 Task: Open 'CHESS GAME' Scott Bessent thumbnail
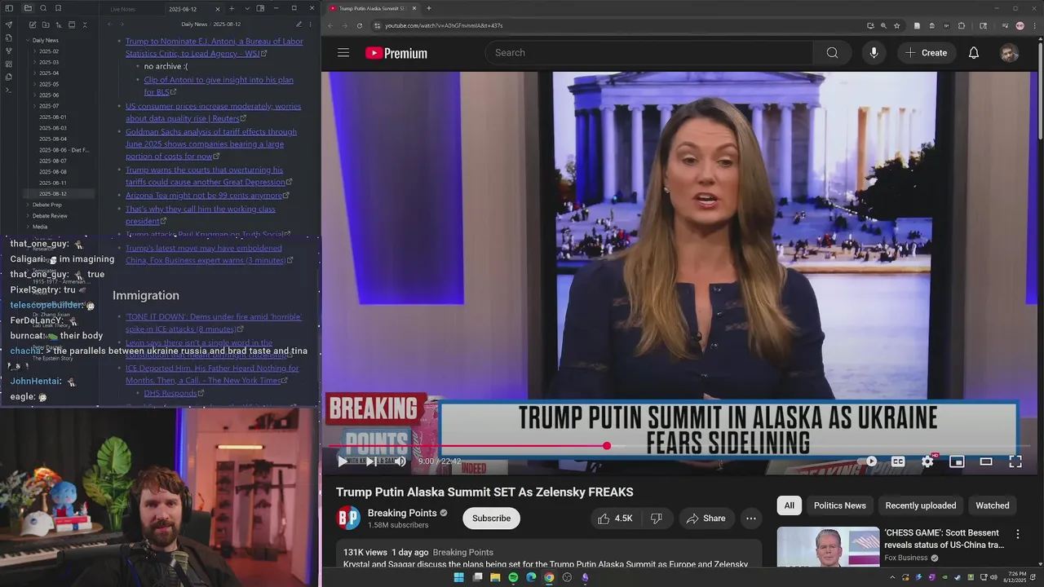pos(828,547)
